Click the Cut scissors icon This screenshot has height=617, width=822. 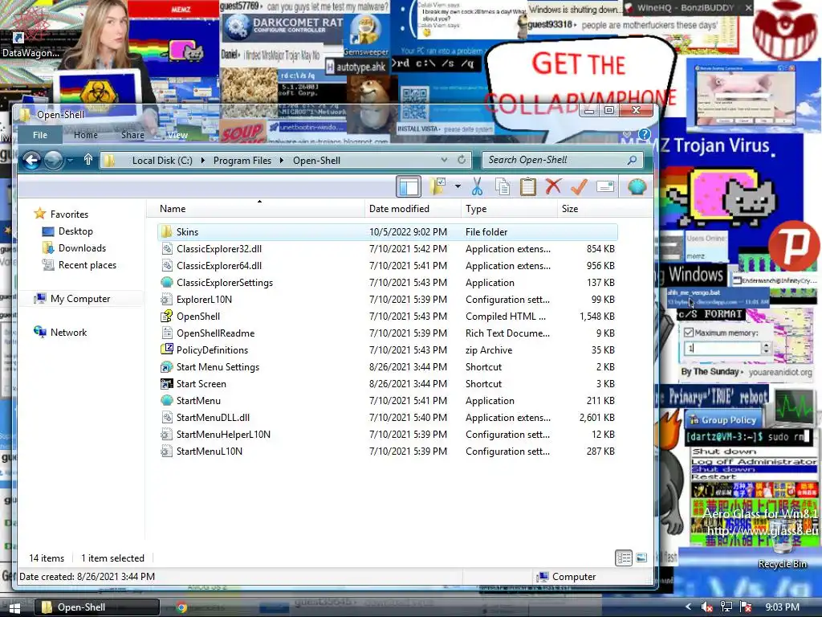[x=477, y=186]
